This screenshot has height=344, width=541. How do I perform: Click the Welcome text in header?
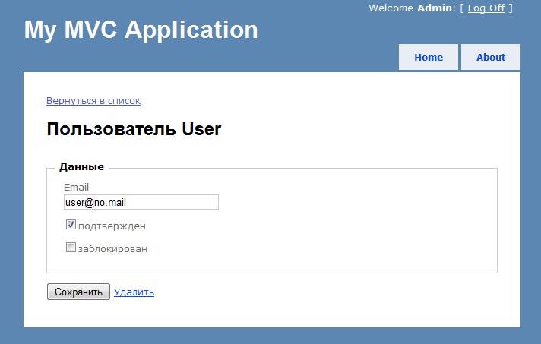click(391, 8)
